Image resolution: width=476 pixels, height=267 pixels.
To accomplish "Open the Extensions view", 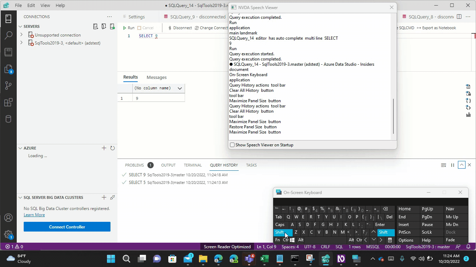I will [x=8, y=102].
